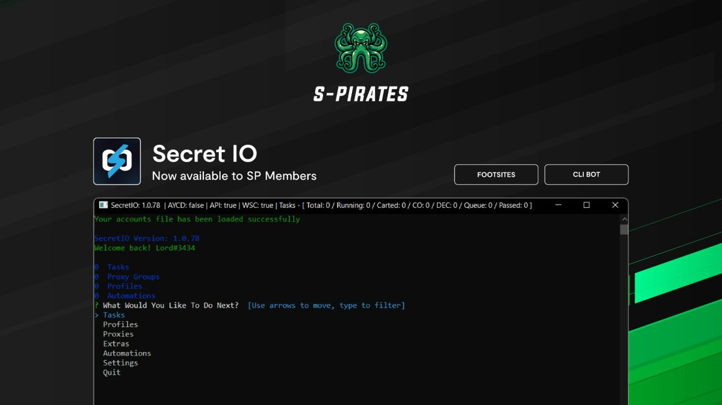Click the 0 Proxy Groups counter
The image size is (722, 405).
pyautogui.click(x=126, y=276)
